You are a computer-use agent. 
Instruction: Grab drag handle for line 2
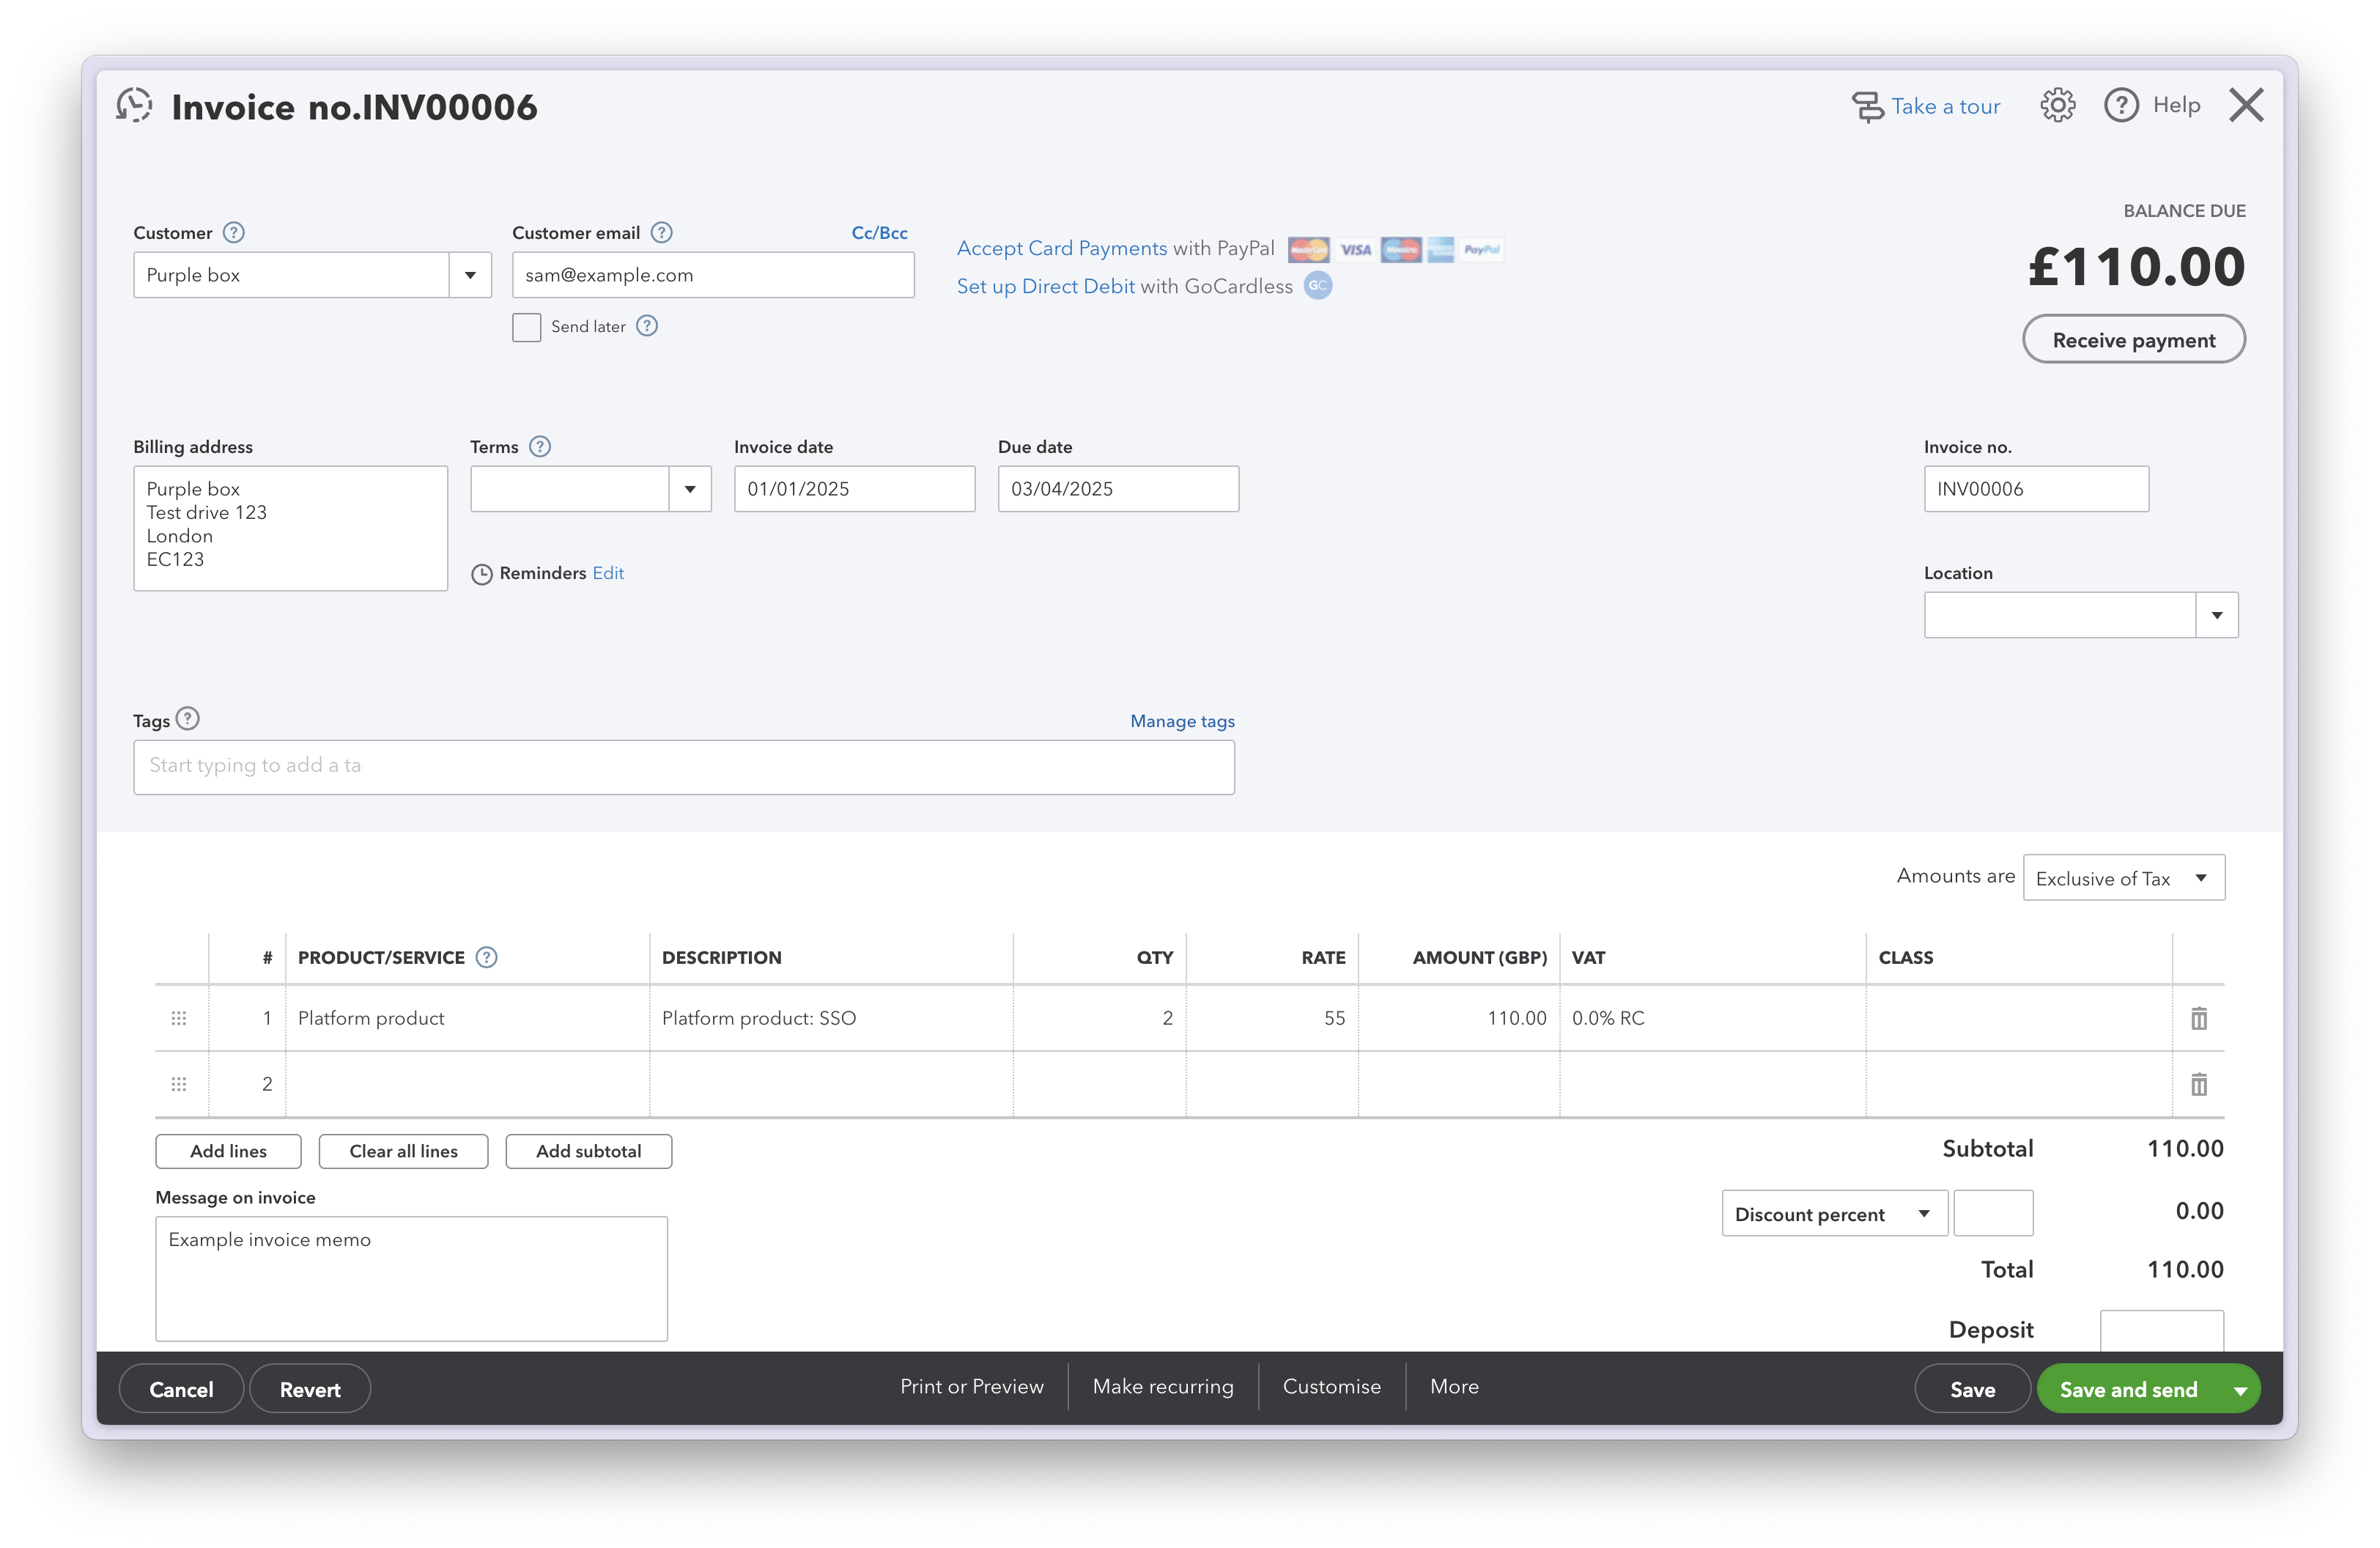coord(179,1084)
